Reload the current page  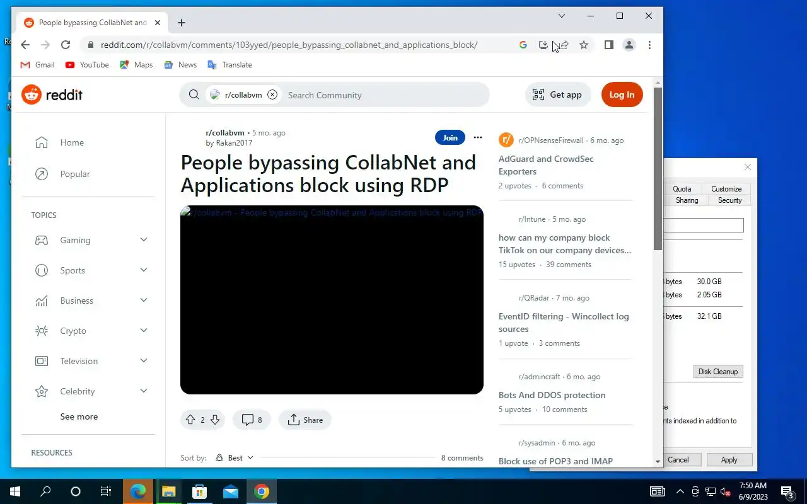(66, 45)
